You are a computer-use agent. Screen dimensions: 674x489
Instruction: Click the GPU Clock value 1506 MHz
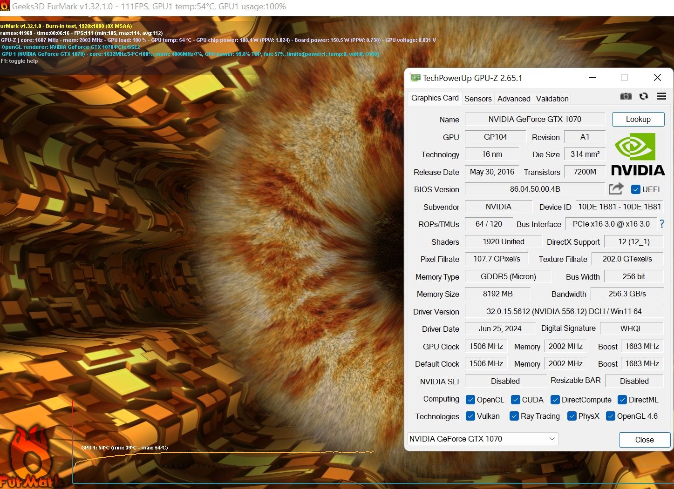486,346
